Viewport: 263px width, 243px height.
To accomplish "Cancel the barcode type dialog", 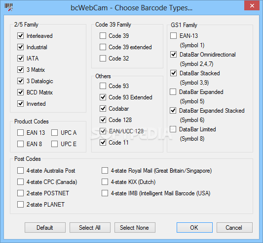I will coord(234,227).
